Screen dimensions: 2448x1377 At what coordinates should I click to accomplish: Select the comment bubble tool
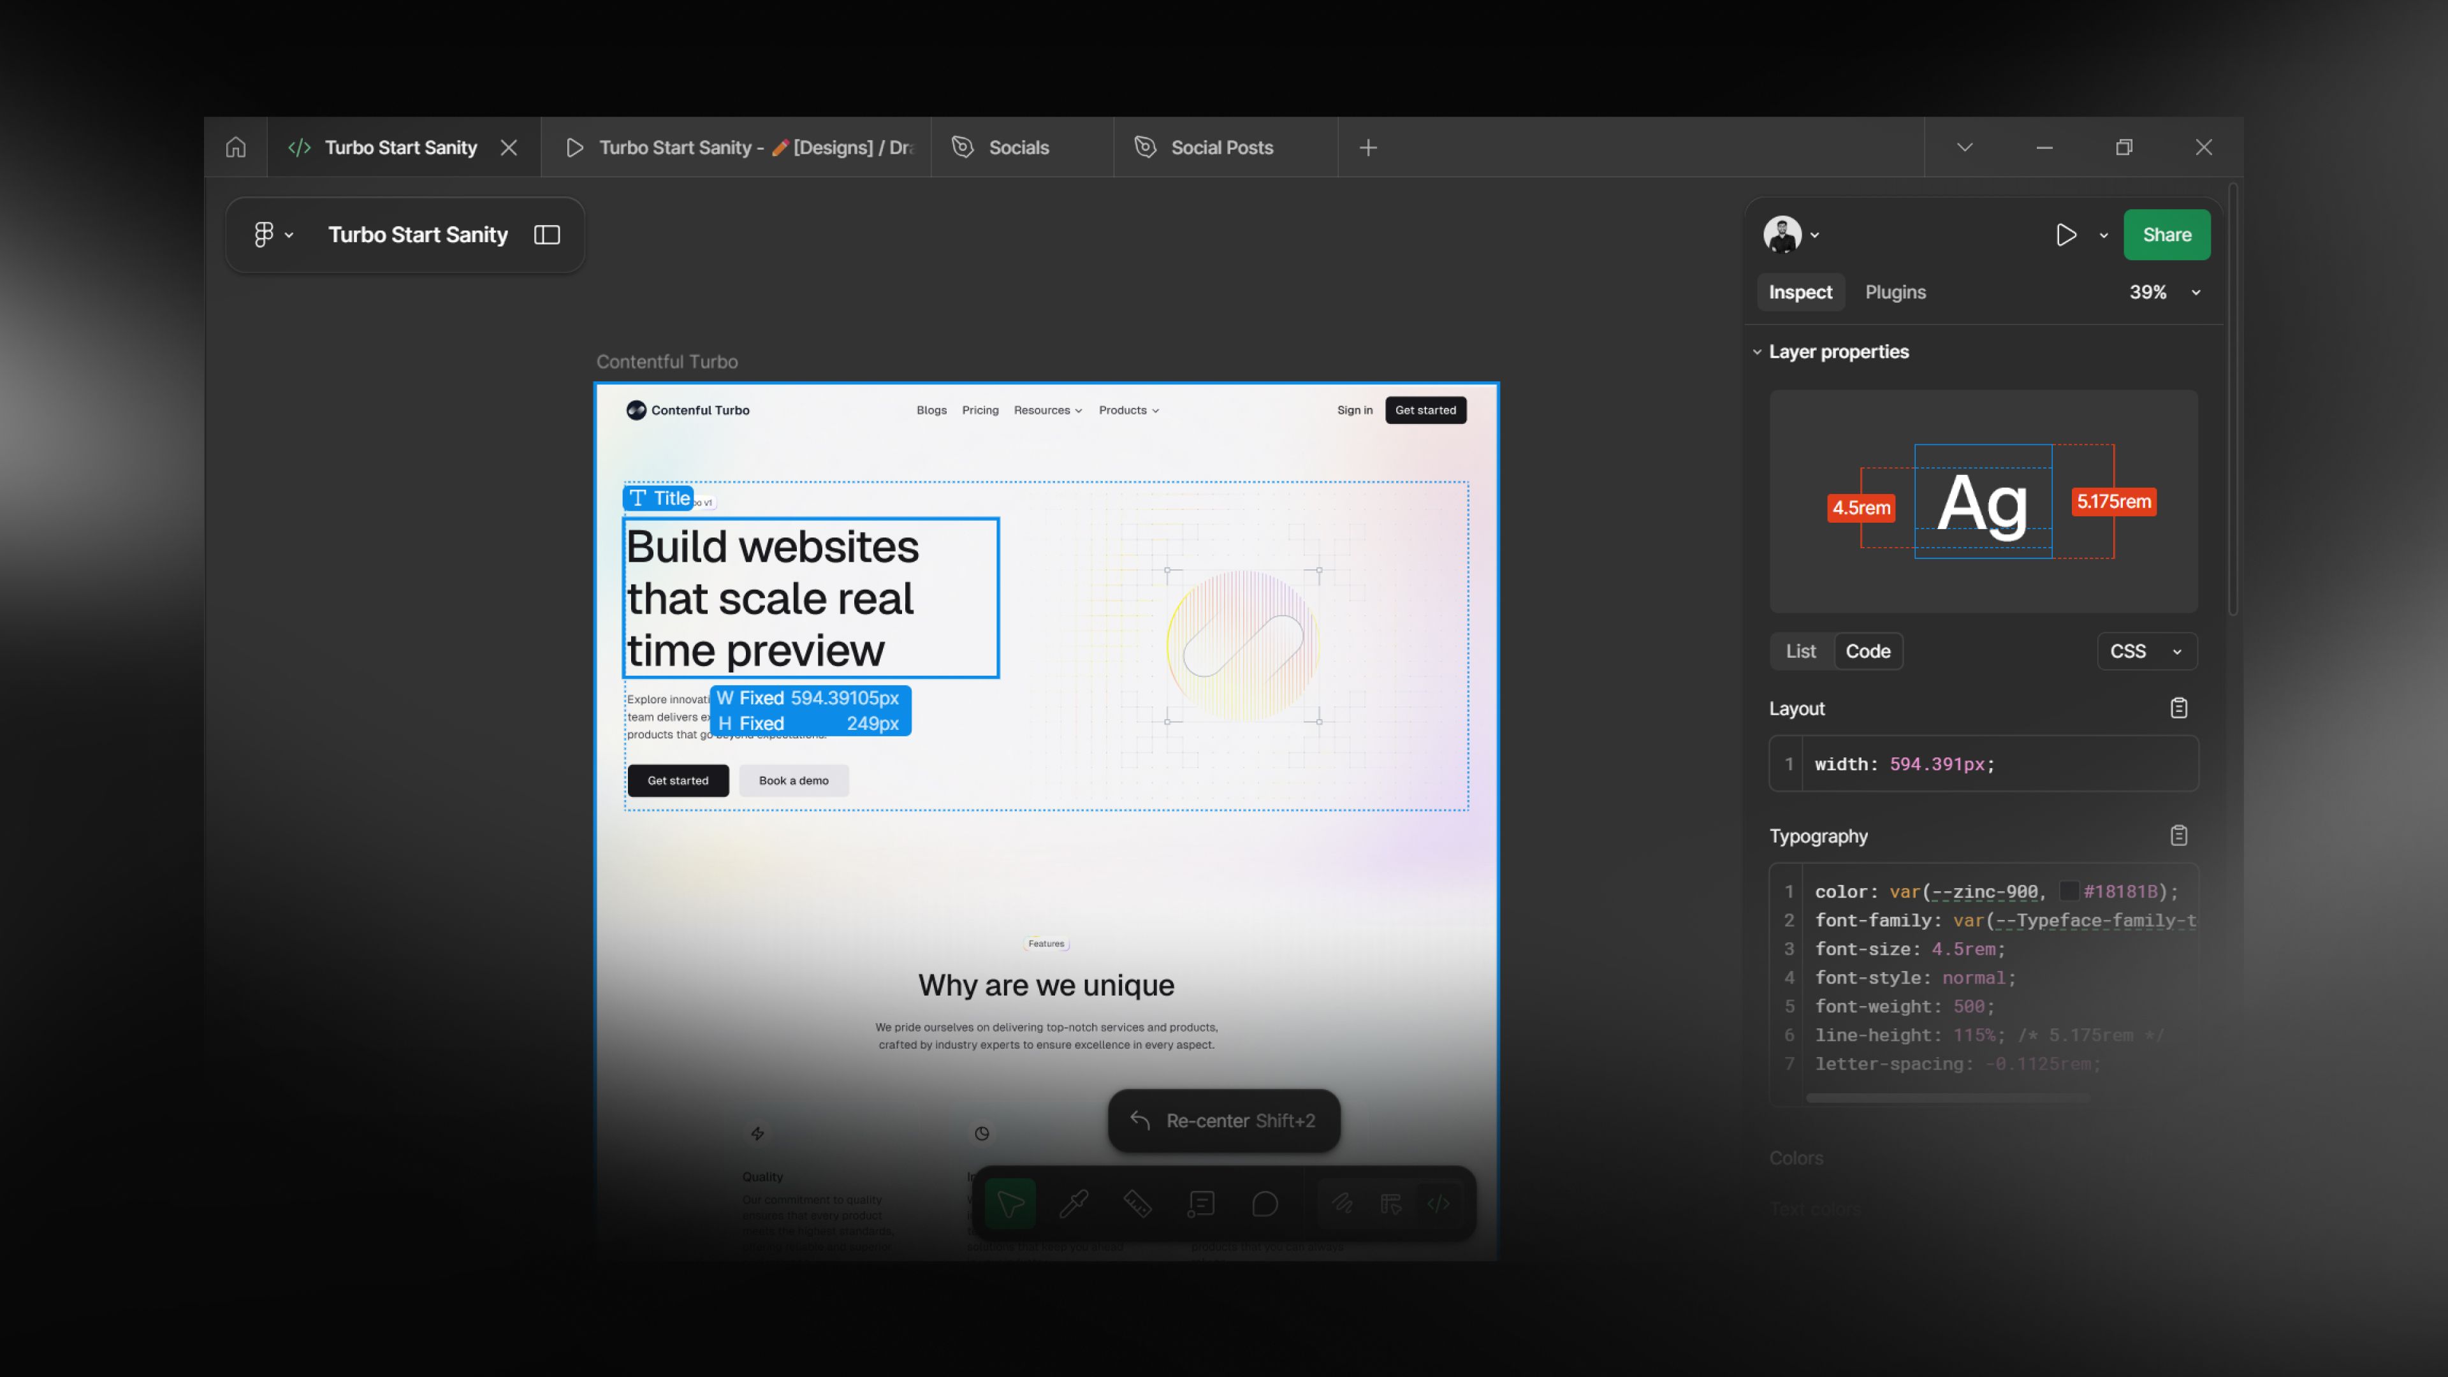(x=1265, y=1203)
